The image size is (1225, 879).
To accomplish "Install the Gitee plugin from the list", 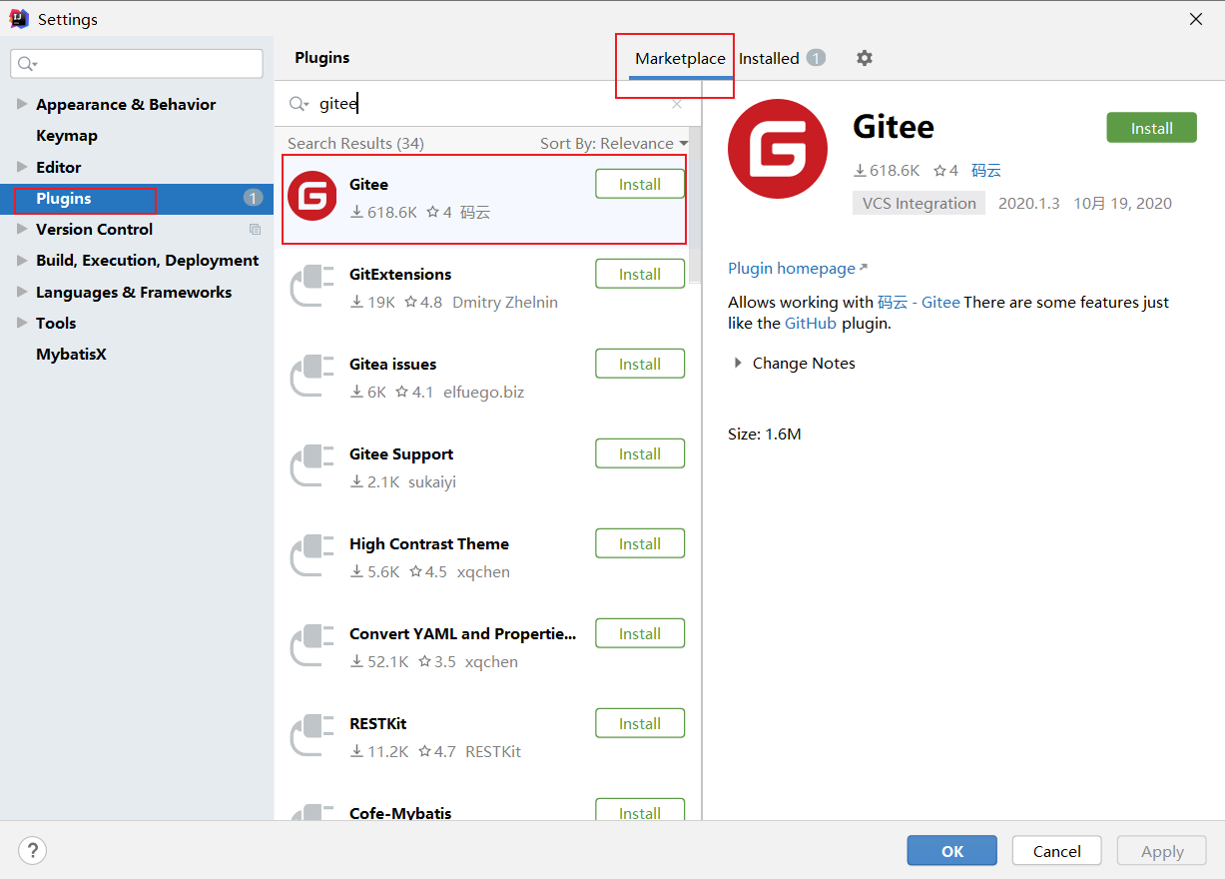I will 640,184.
